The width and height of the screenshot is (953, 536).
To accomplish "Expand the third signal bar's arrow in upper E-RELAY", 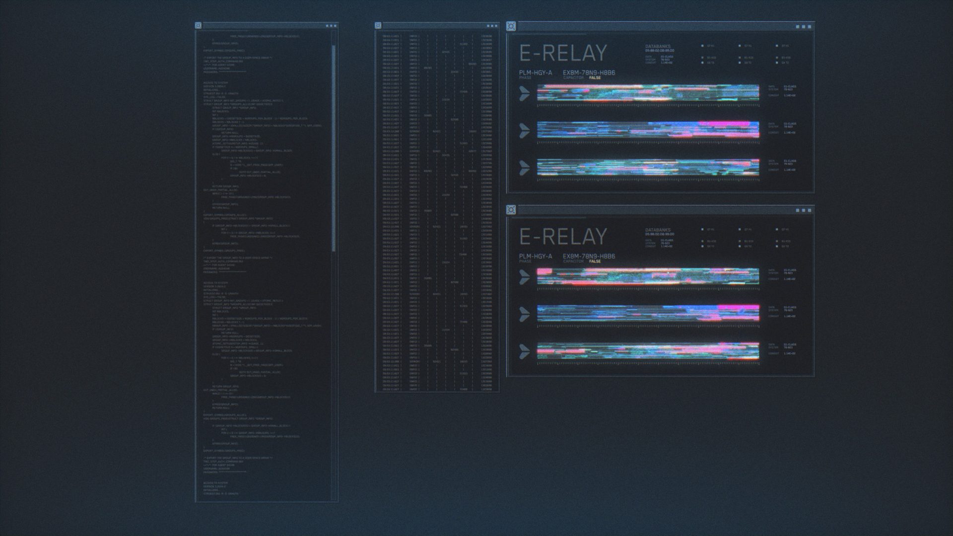I will [524, 167].
